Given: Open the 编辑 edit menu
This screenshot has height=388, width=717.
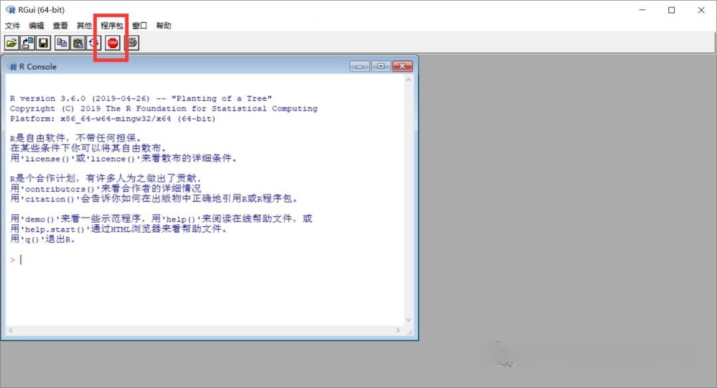Looking at the screenshot, I should (x=37, y=25).
